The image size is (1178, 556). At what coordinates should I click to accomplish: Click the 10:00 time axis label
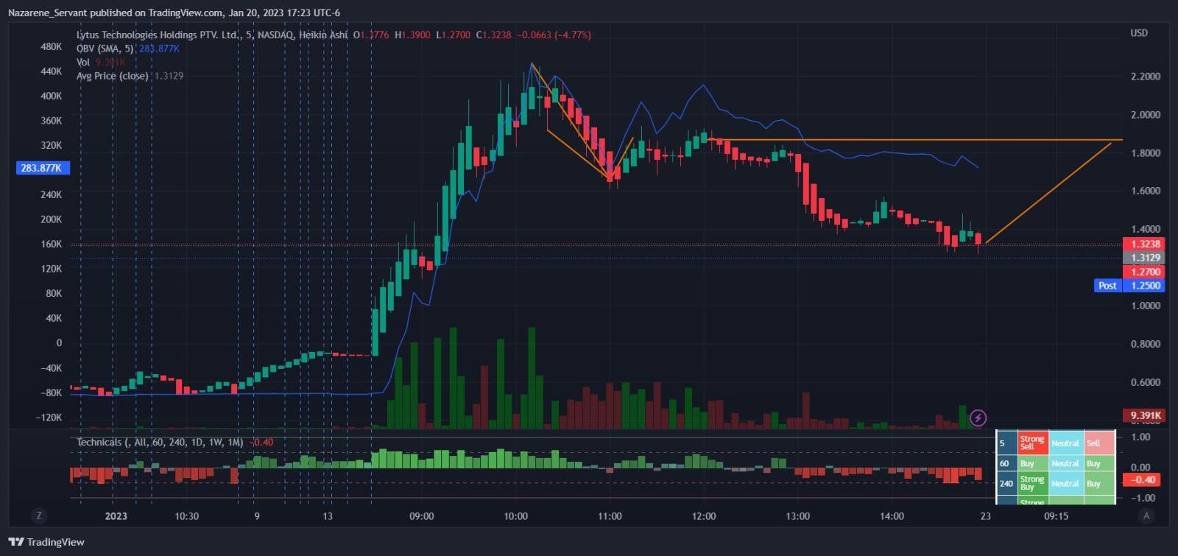(515, 516)
